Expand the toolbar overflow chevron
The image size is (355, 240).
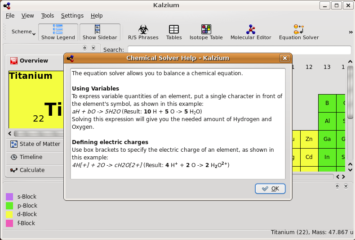[351, 32]
